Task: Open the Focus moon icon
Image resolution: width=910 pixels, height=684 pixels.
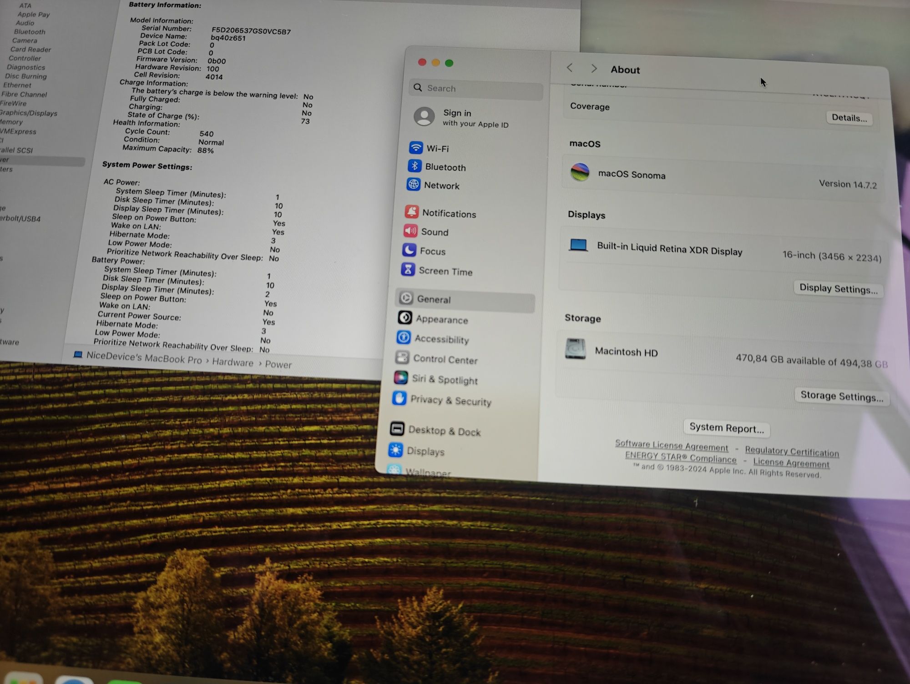Action: pos(409,250)
